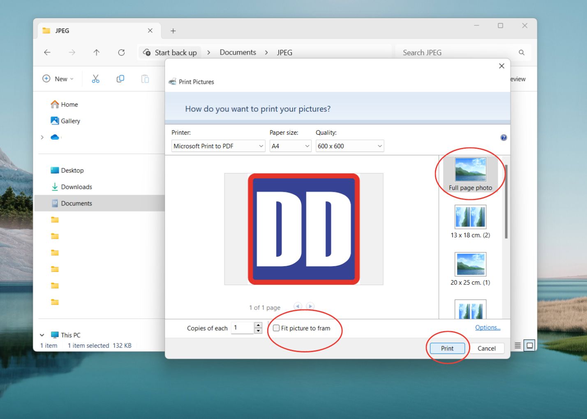The height and width of the screenshot is (419, 587).
Task: Click the Print button
Action: (447, 348)
